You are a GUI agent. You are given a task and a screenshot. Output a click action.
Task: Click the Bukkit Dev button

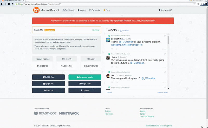point(48,77)
